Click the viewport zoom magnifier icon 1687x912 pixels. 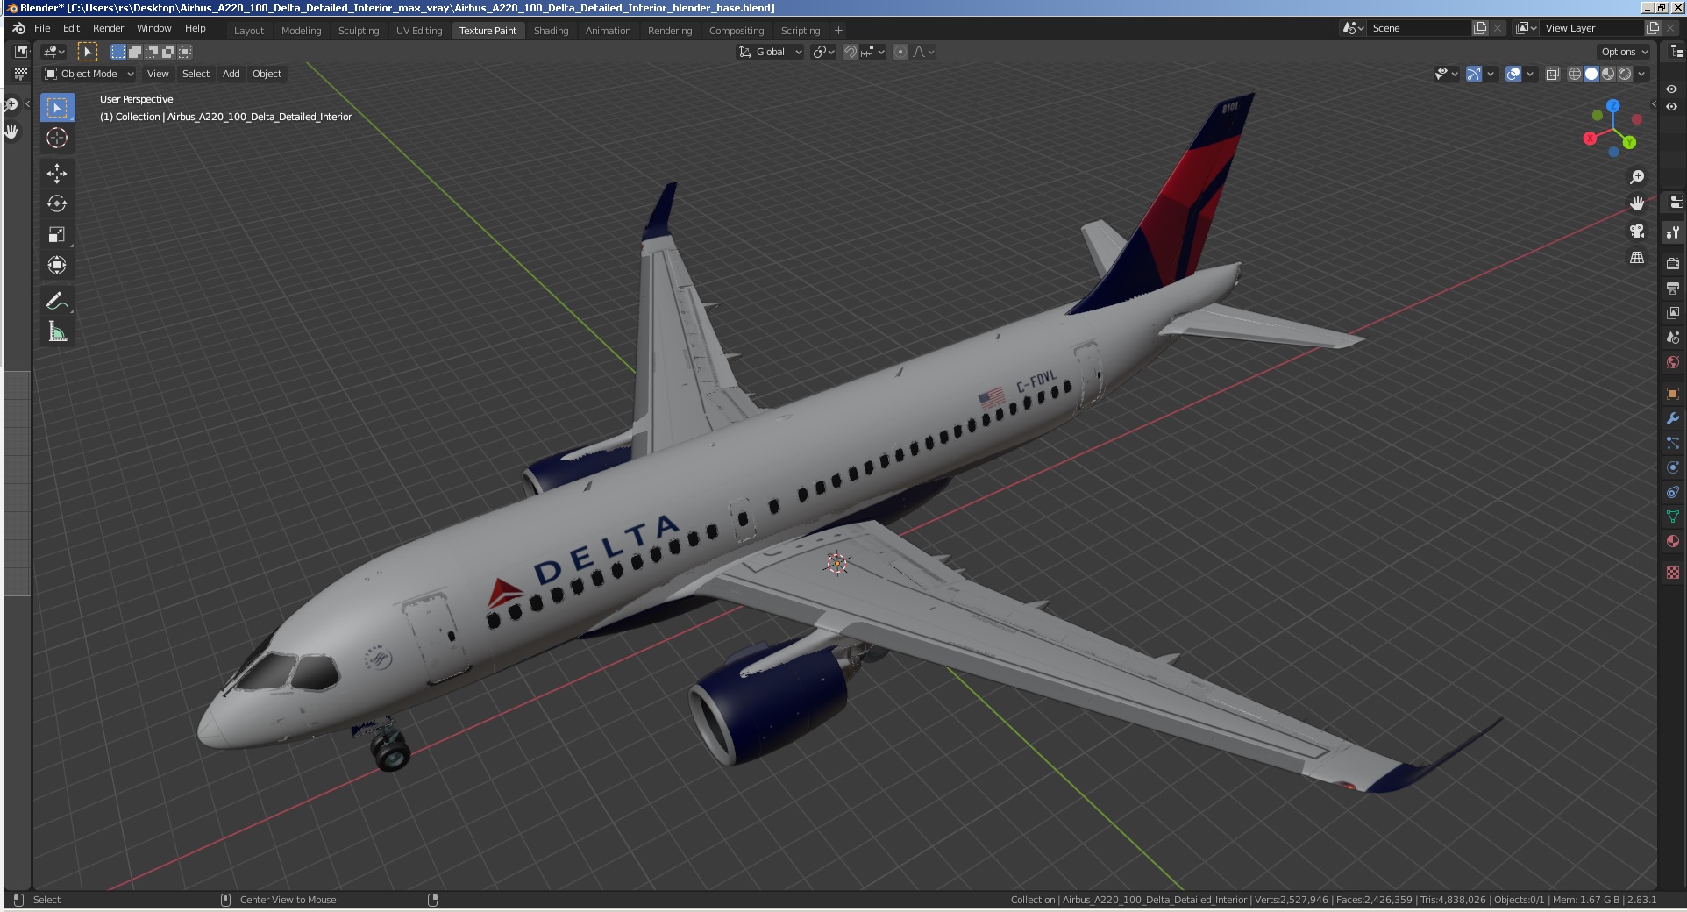coord(1637,177)
